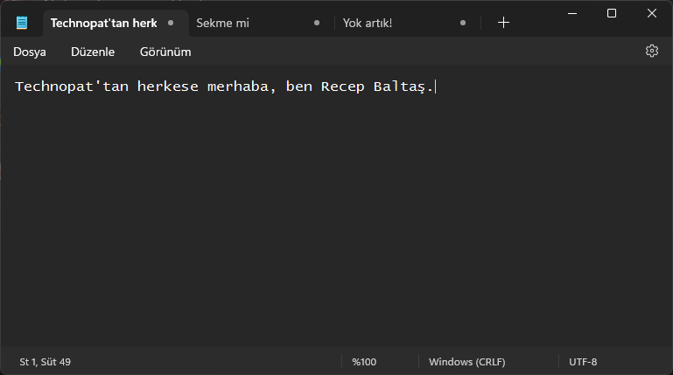Close the "Technopat'tan herk" tab via its unsaved dot
Viewport: 673px width, 375px height.
tap(171, 23)
